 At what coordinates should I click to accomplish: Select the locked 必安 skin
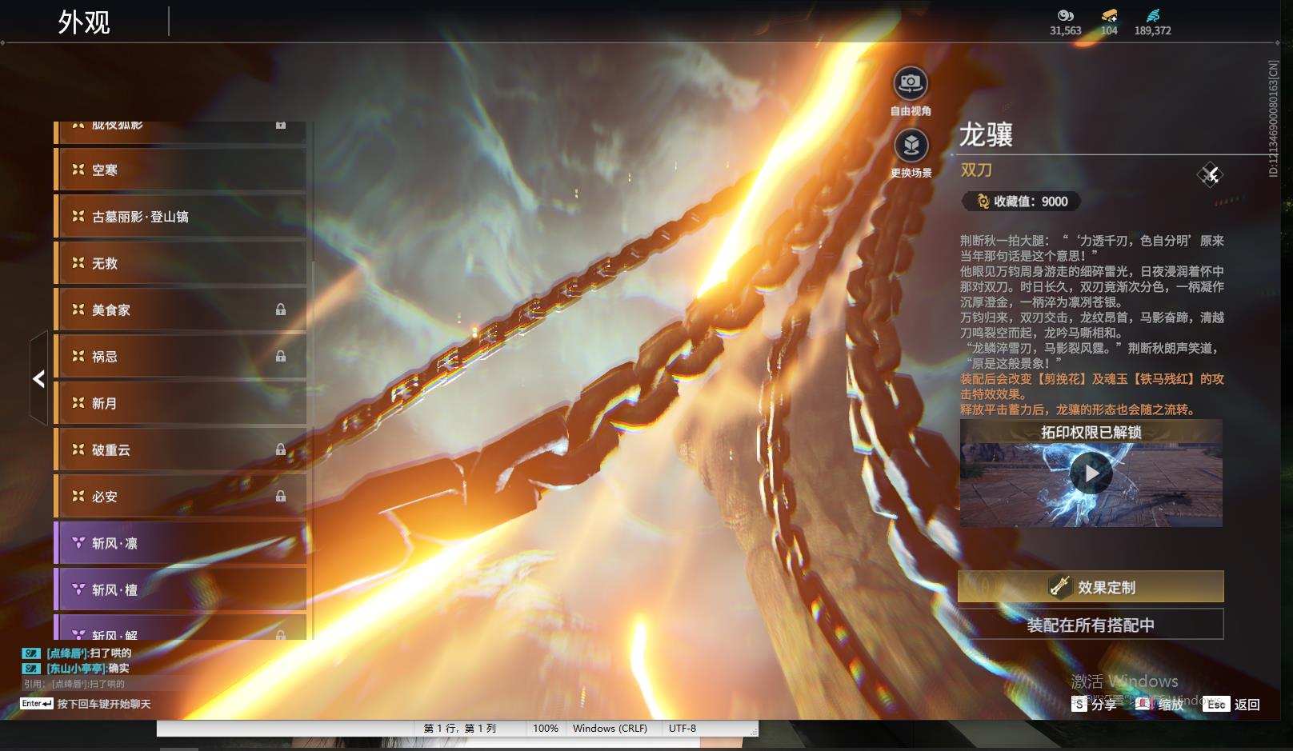click(x=180, y=497)
